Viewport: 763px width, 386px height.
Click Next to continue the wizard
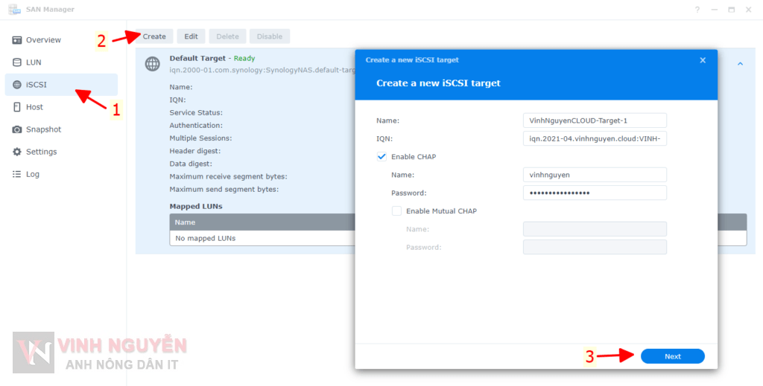[x=672, y=356]
